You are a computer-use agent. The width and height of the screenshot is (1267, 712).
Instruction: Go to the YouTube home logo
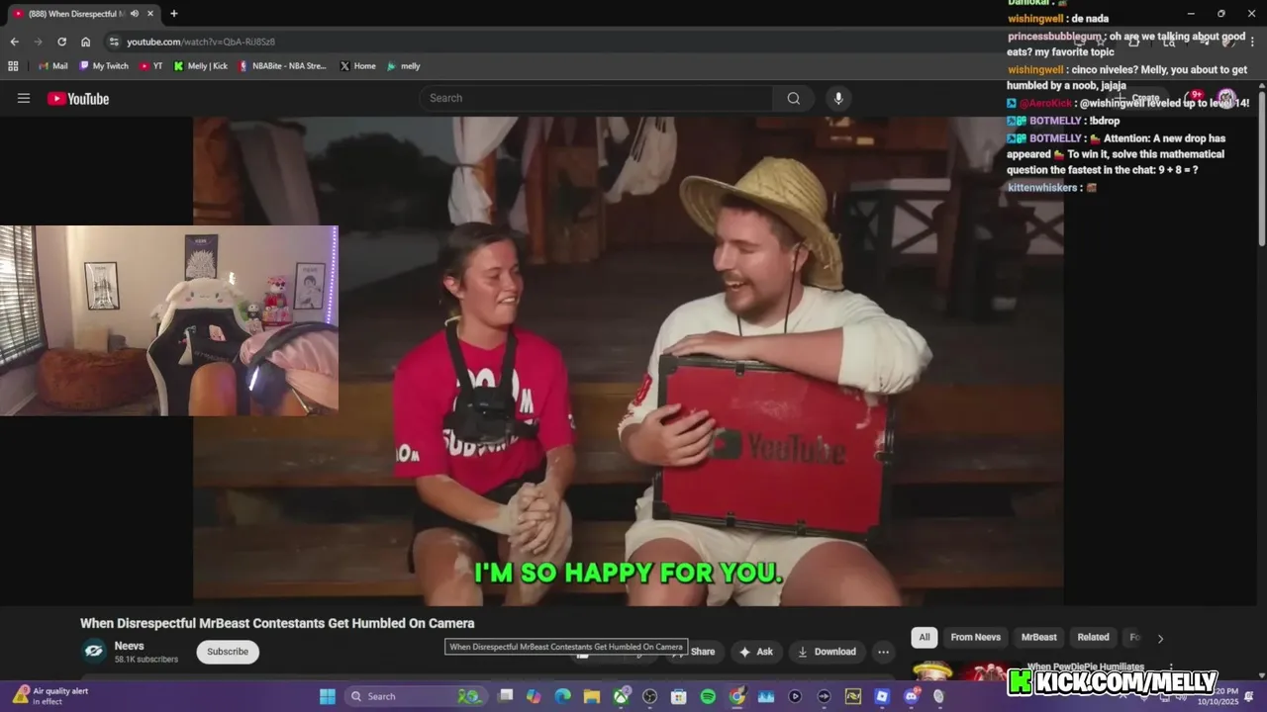[78, 98]
